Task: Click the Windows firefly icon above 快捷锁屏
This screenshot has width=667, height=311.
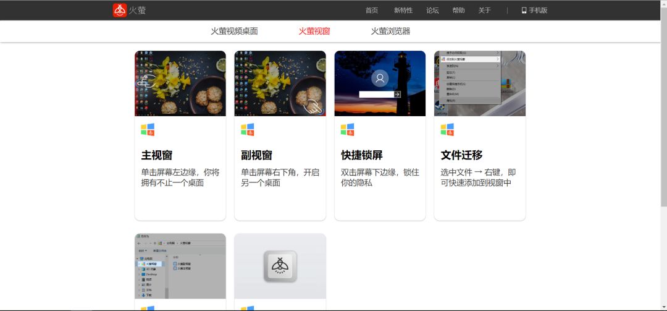Action: click(348, 129)
